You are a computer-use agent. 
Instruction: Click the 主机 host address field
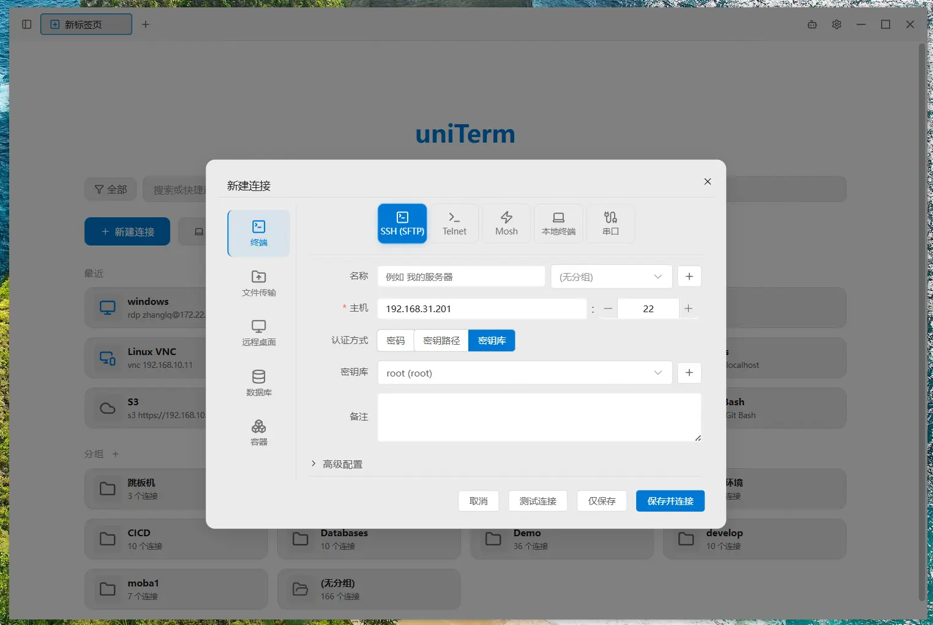pyautogui.click(x=482, y=309)
